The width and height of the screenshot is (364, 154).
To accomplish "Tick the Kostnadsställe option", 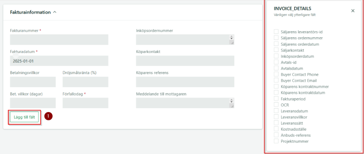I will (276, 129).
